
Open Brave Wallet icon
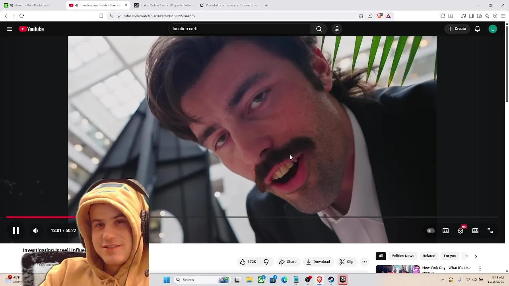coord(479,16)
